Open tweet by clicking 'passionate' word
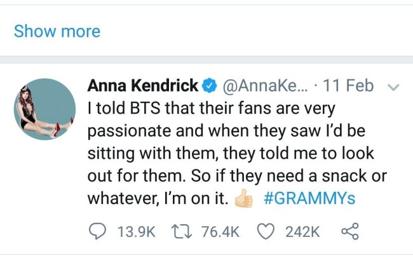The image size is (413, 256). point(130,131)
